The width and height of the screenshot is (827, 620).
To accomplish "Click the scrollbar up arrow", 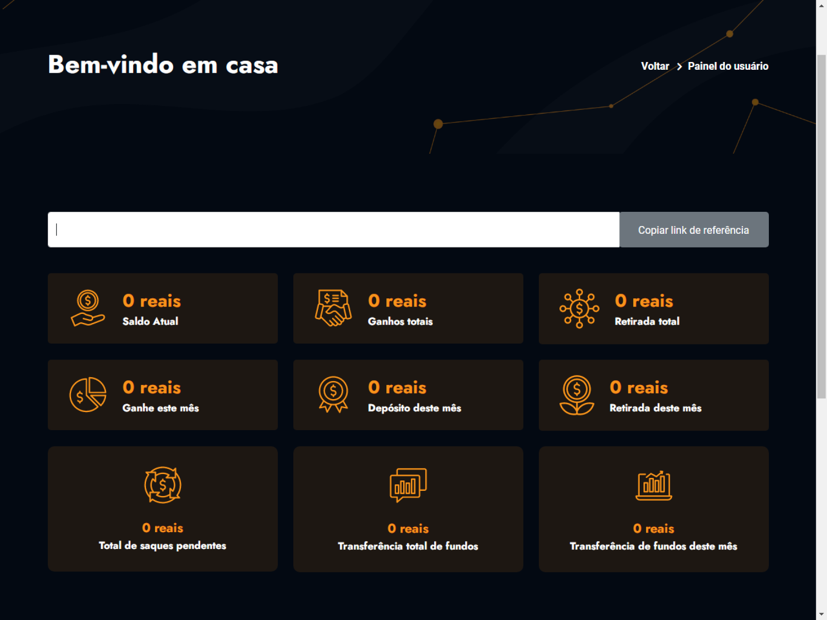I will pos(821,5).
